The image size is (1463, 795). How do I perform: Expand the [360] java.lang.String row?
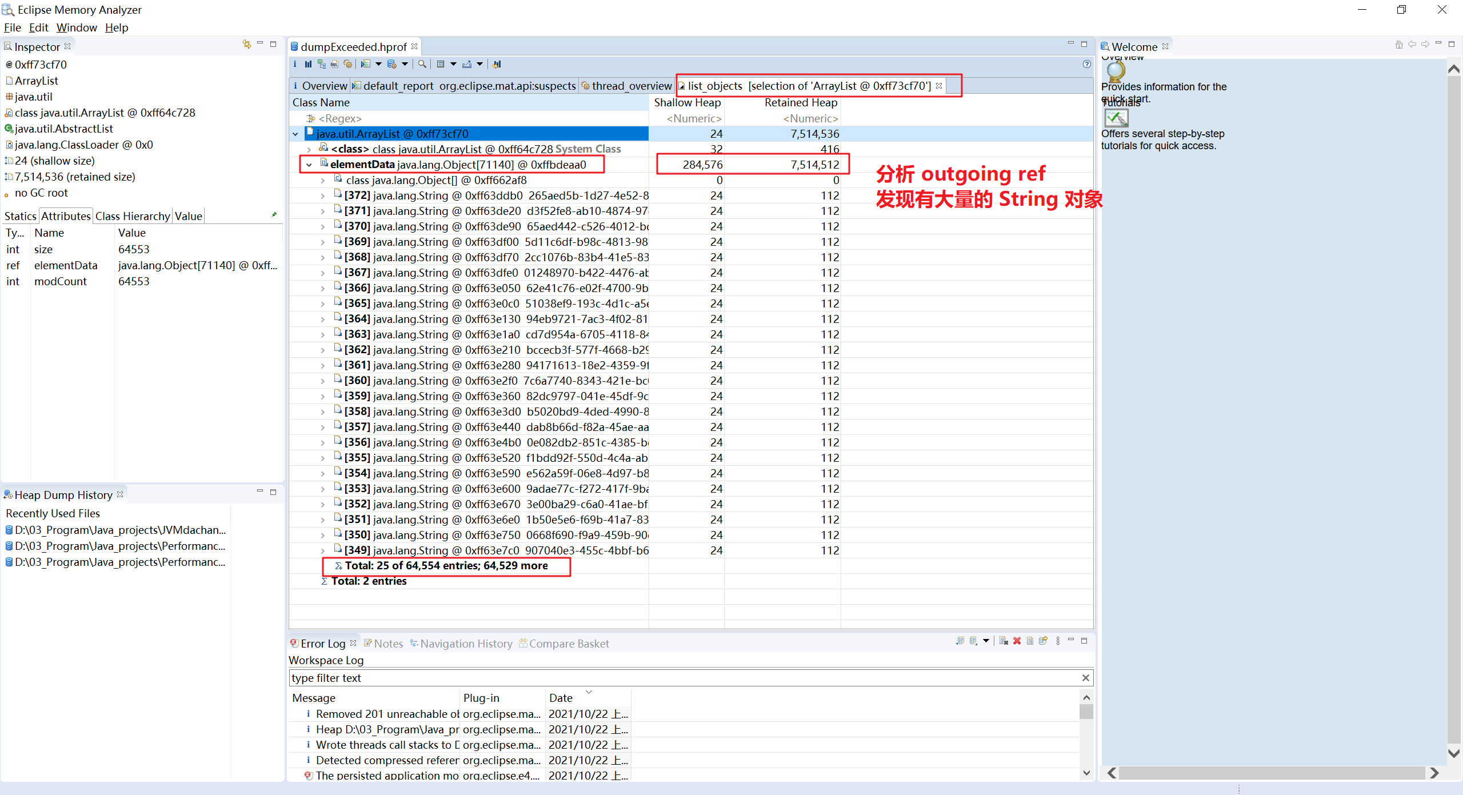[x=323, y=381]
